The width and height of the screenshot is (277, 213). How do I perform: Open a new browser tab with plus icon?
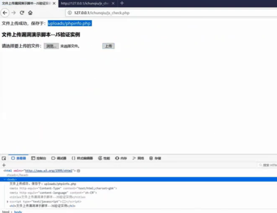(121, 4)
